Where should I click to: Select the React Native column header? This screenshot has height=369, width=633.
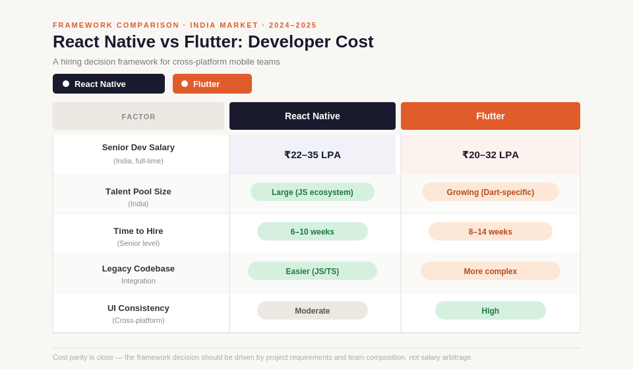point(313,116)
